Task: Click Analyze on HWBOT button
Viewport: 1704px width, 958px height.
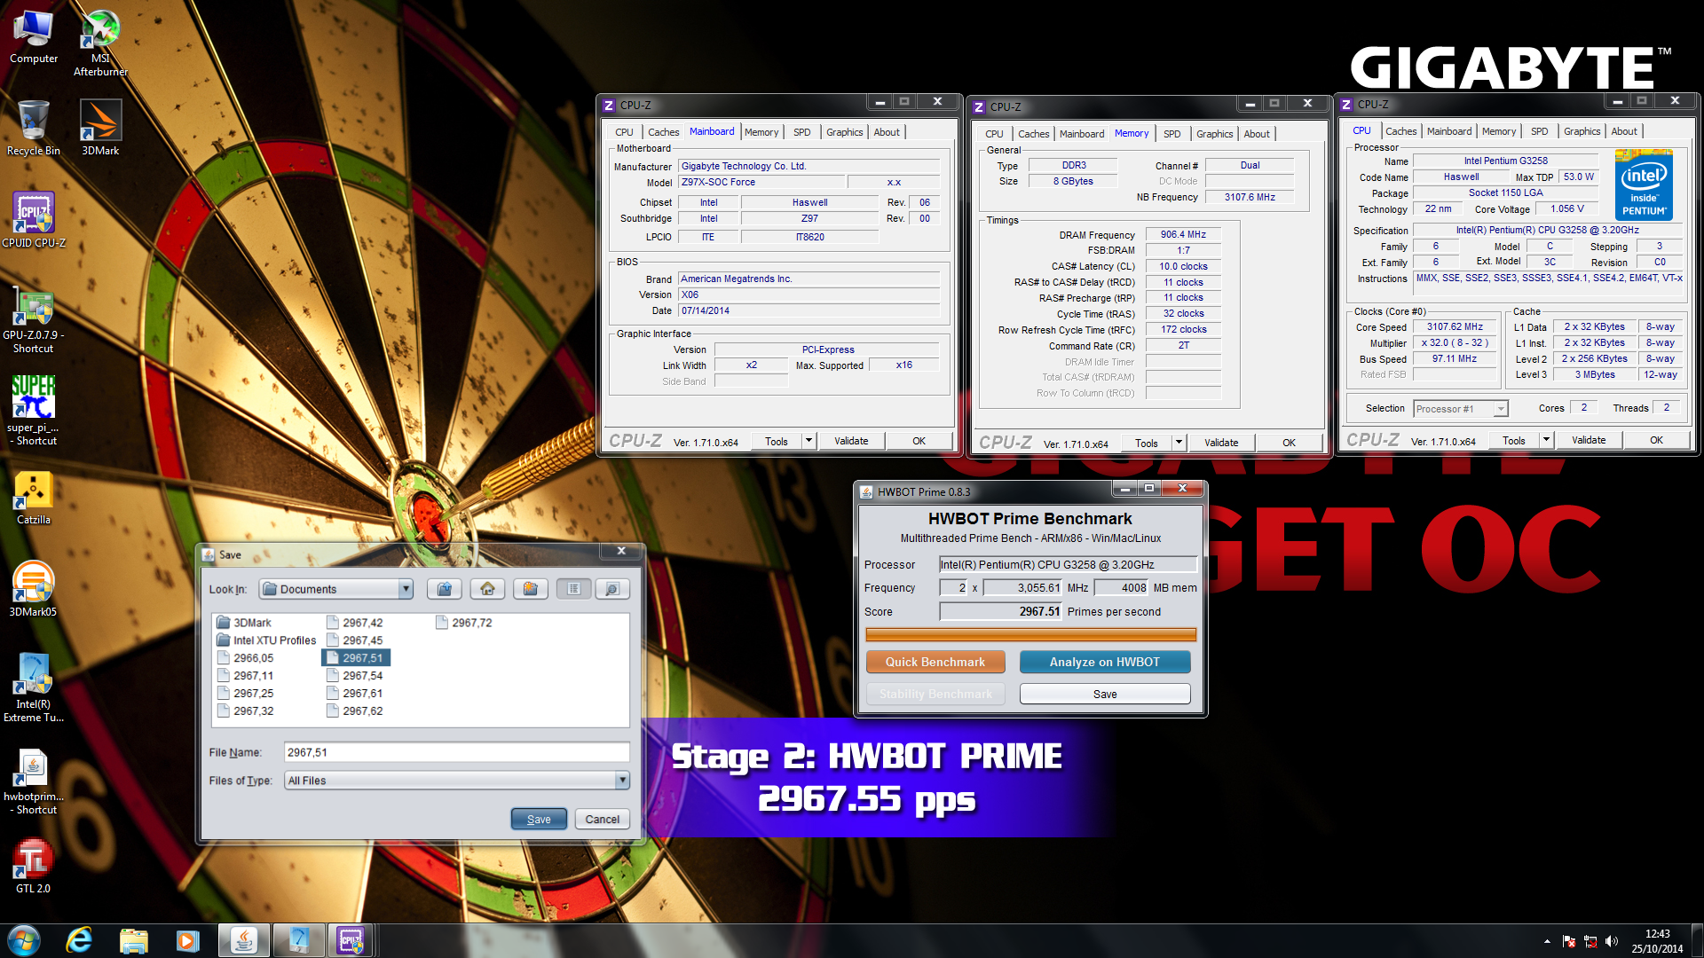Action: 1105,662
